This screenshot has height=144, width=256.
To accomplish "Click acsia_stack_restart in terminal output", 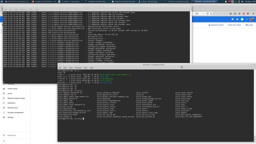I will pyautogui.click(x=184, y=92).
